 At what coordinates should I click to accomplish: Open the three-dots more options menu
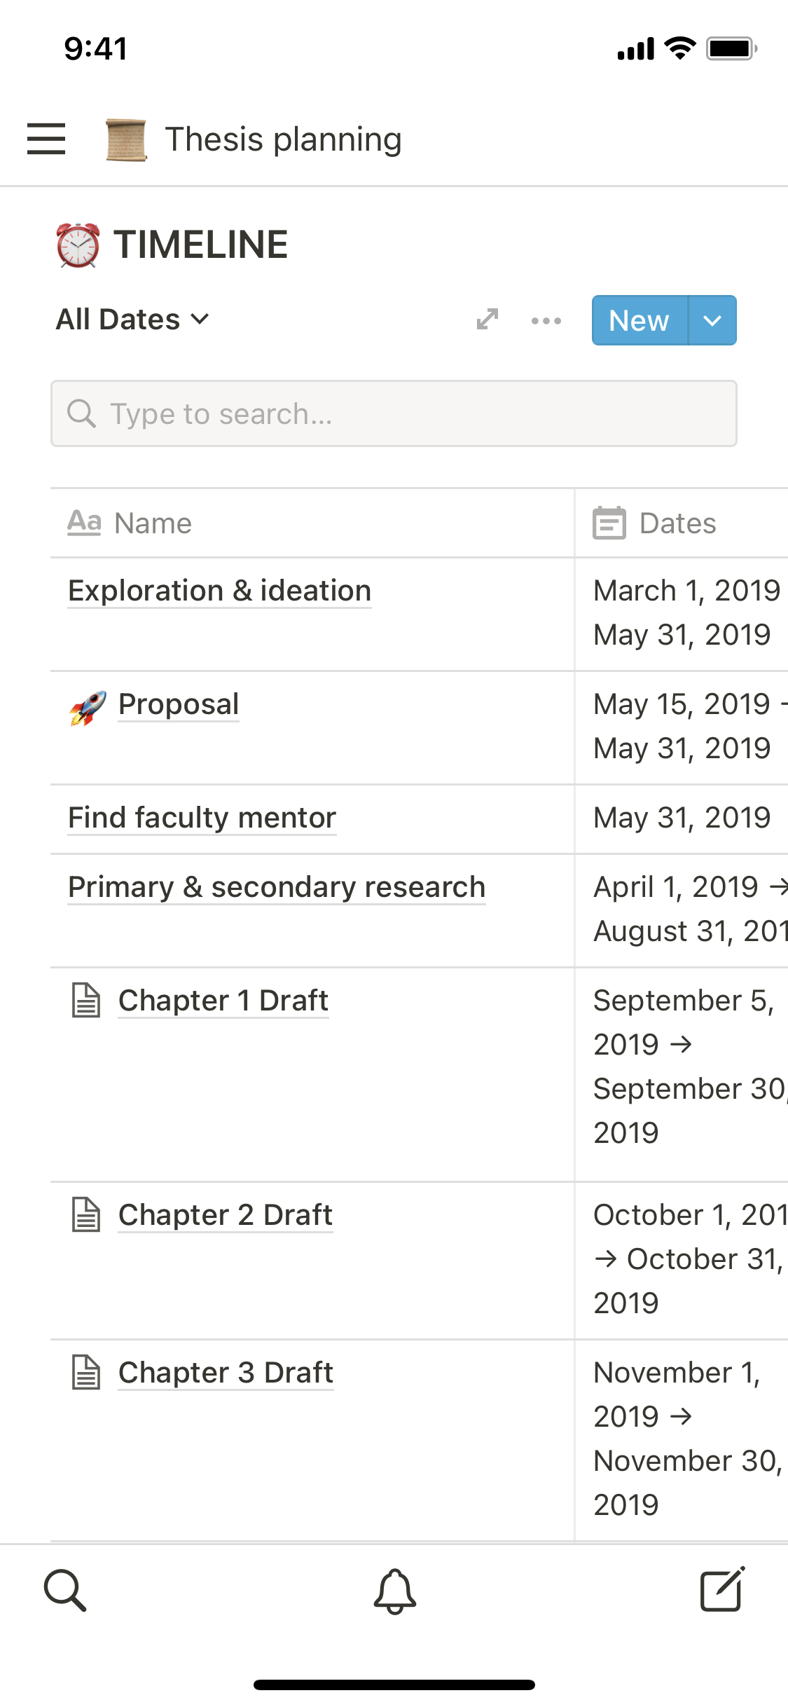546,321
